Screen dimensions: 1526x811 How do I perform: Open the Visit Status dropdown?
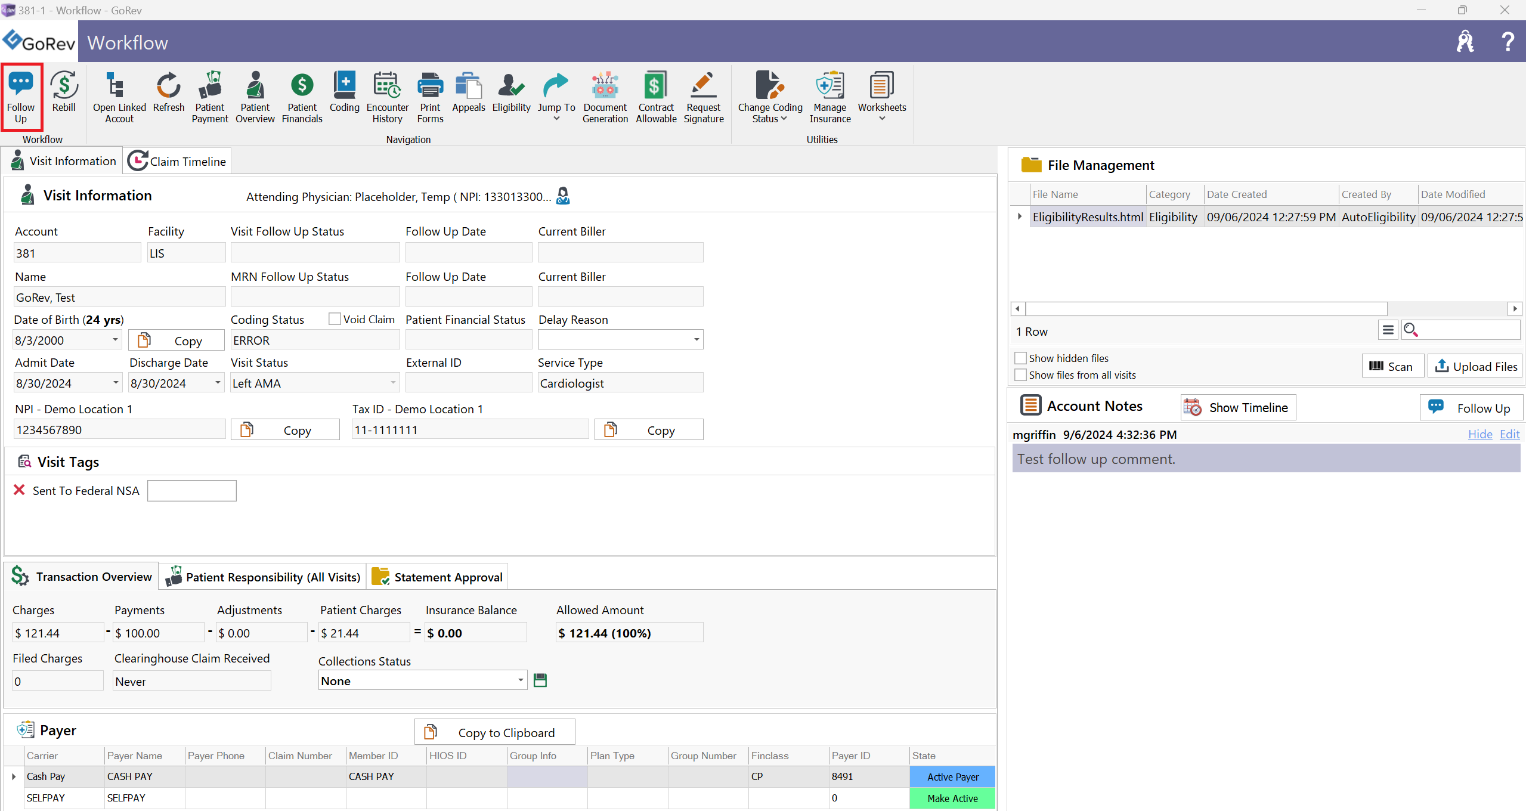point(393,383)
